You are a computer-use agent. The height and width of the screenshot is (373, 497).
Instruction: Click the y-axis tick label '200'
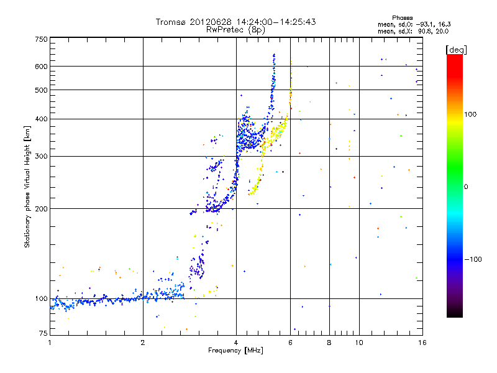click(x=41, y=209)
